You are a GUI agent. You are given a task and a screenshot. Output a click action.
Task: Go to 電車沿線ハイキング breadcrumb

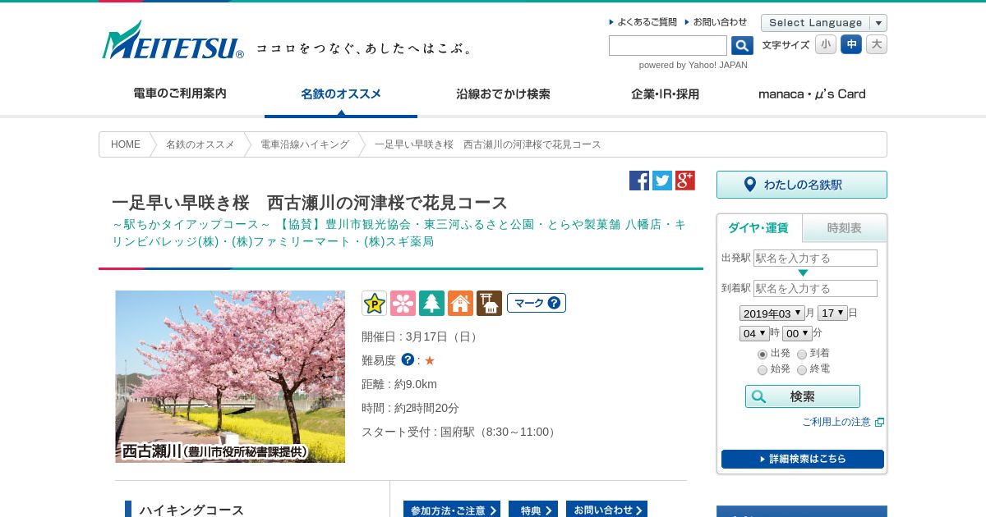pos(305,144)
